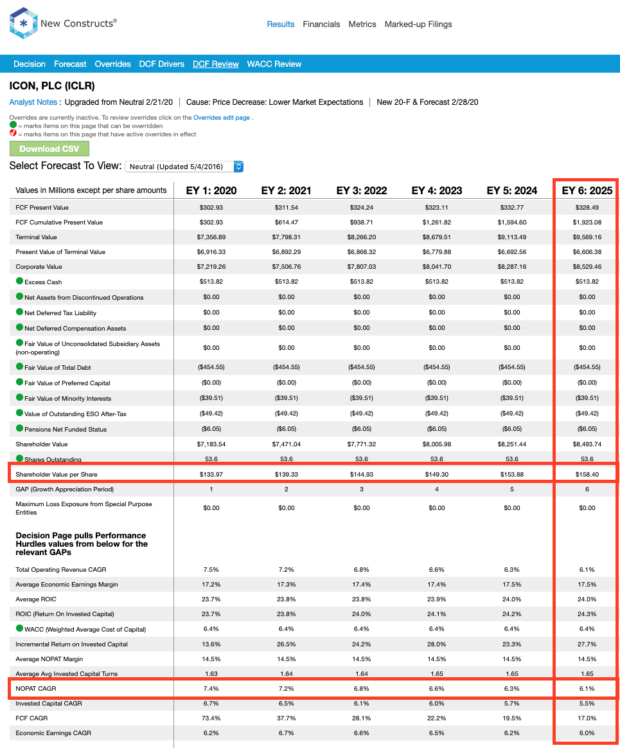Click the EY 6: 2025 column header
620x748 pixels.
tap(587, 191)
